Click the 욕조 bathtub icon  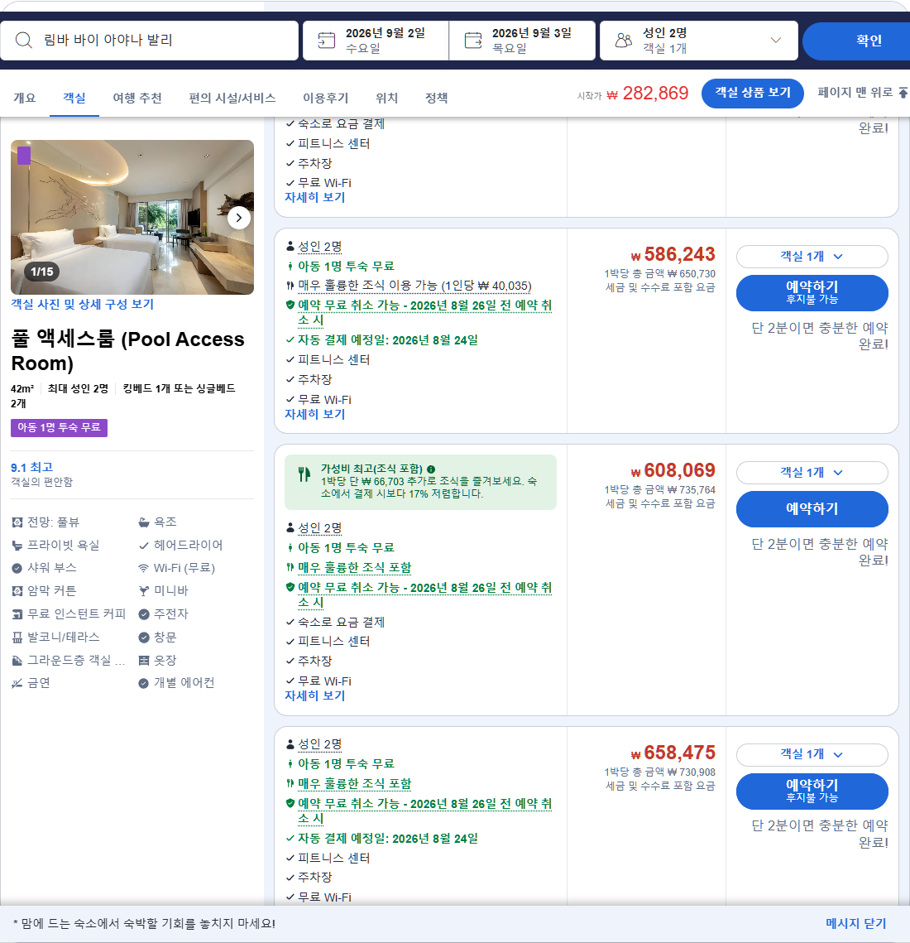(144, 522)
